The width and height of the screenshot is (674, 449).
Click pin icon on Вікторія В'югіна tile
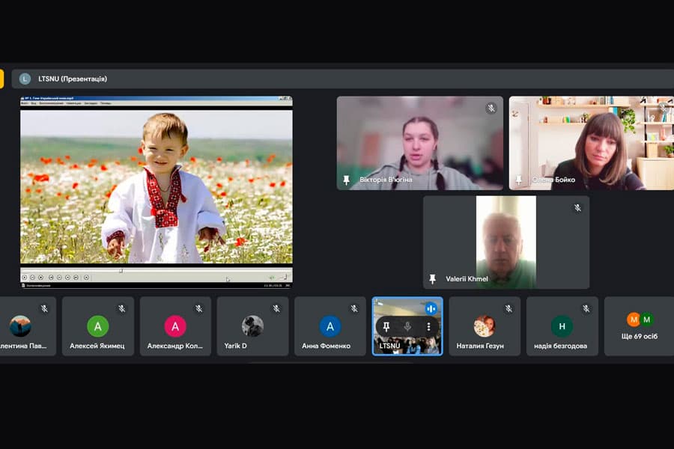click(x=346, y=180)
